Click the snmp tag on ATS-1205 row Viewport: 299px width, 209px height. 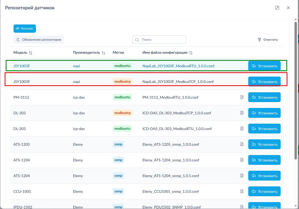[x=118, y=144]
